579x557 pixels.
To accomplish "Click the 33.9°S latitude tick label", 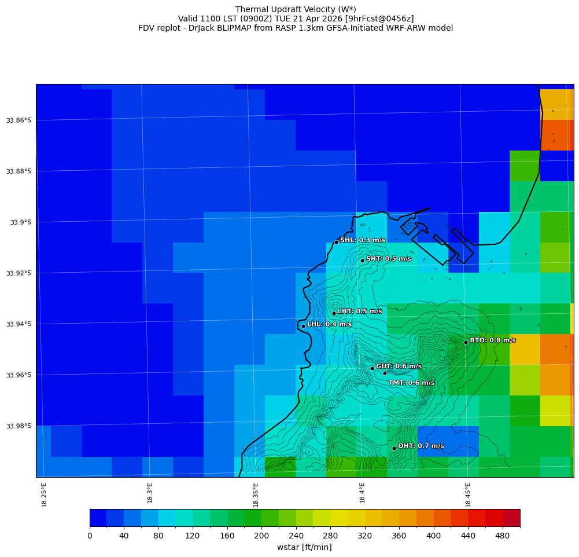I will point(21,222).
